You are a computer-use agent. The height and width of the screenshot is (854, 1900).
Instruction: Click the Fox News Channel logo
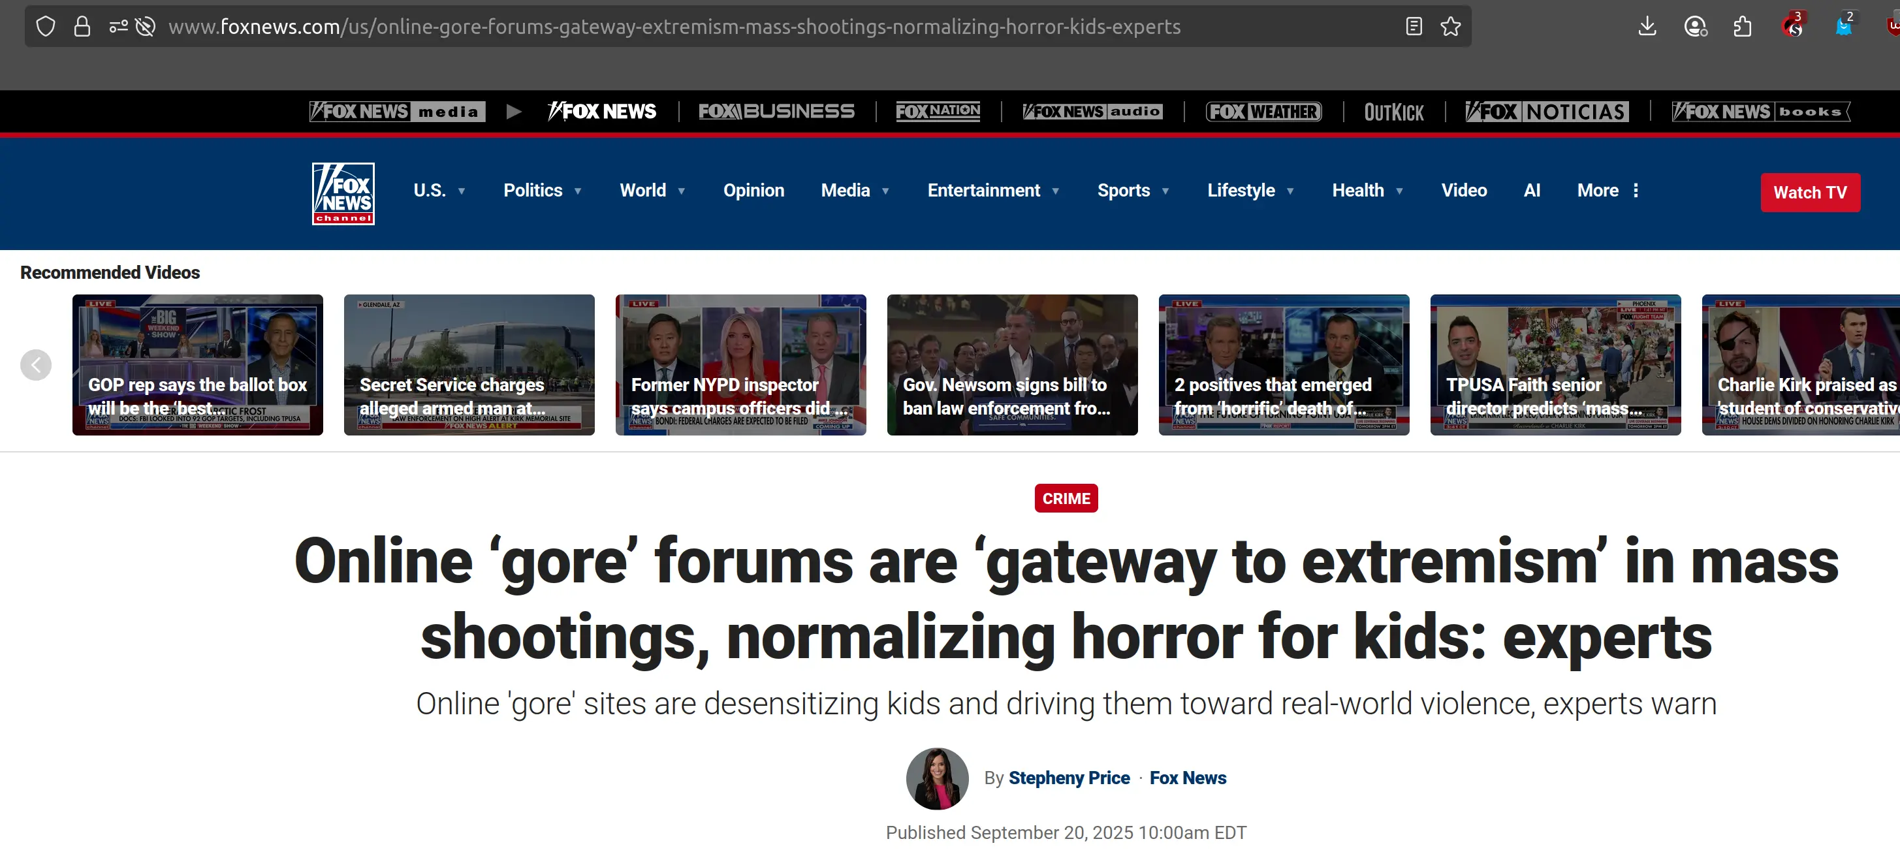(x=343, y=193)
